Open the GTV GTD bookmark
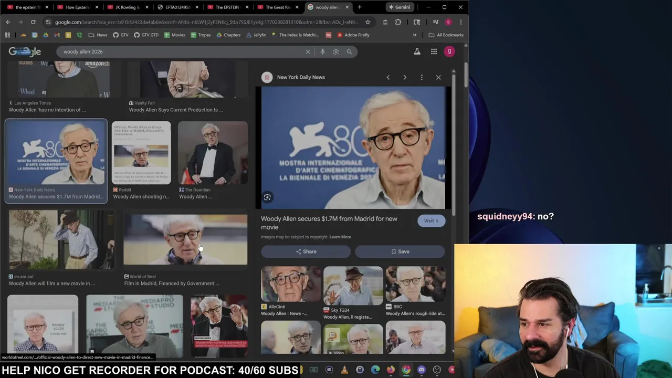The image size is (672, 378). tap(146, 35)
